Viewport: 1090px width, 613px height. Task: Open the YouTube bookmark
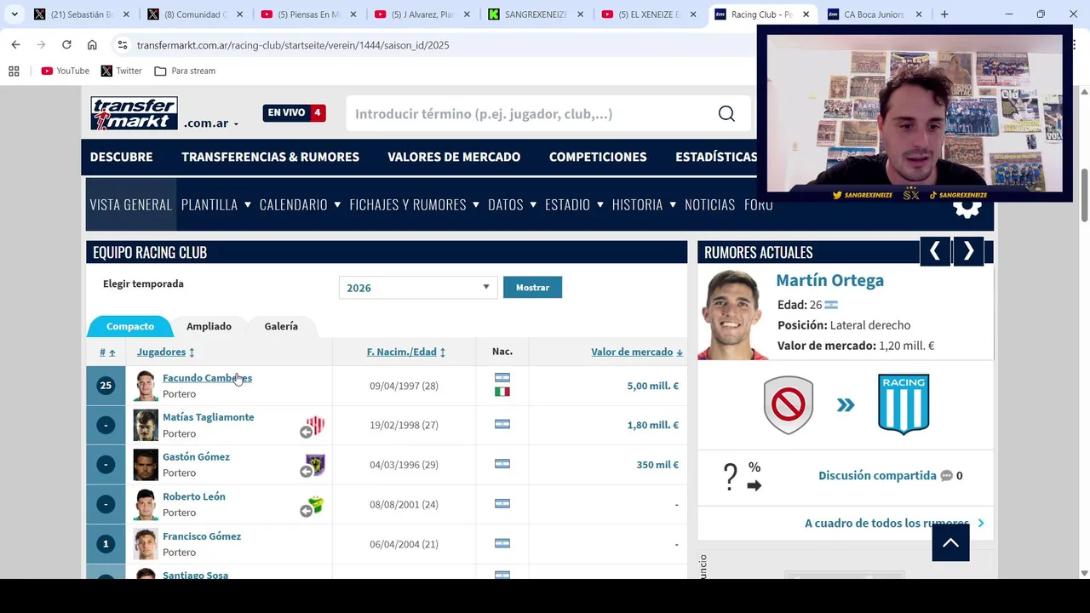click(65, 71)
